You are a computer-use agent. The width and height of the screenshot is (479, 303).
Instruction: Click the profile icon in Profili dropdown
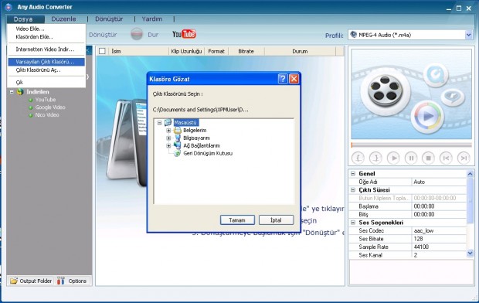pyautogui.click(x=353, y=35)
